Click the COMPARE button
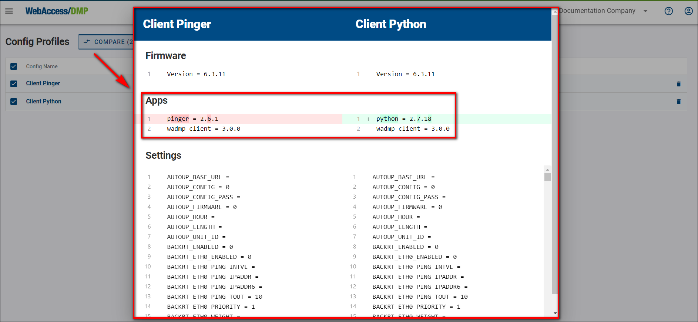Image resolution: width=698 pixels, height=322 pixels. pos(106,42)
